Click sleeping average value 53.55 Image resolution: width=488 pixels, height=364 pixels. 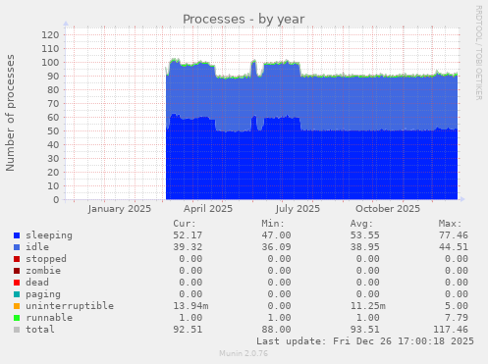tap(364, 235)
